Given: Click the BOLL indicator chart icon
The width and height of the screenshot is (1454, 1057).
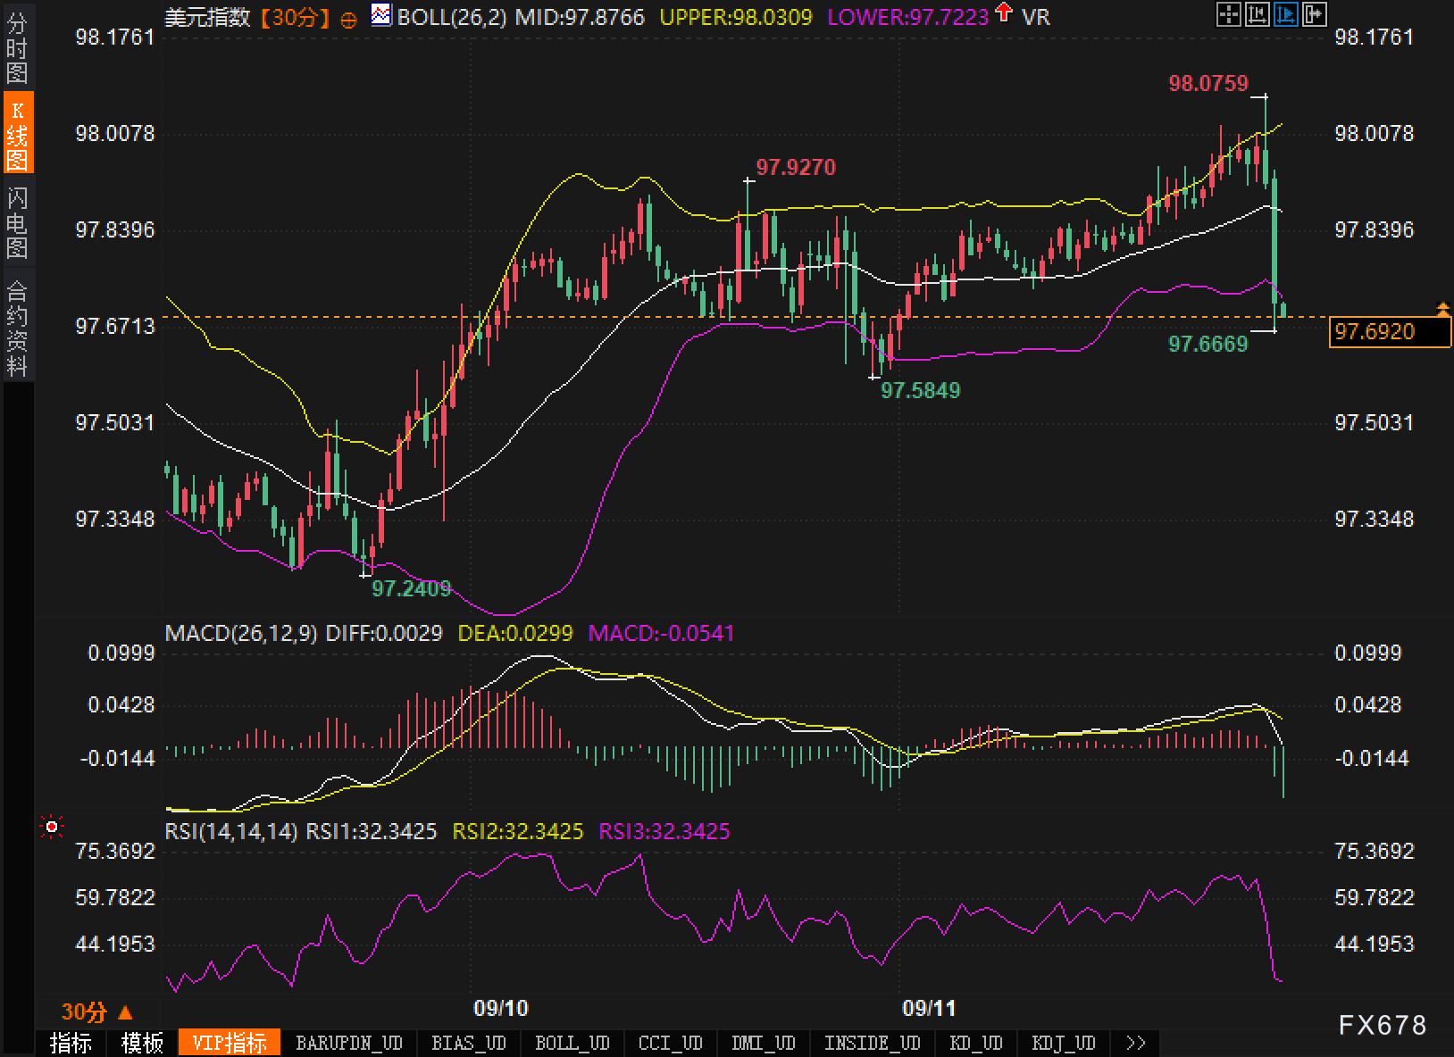Looking at the screenshot, I should [381, 15].
